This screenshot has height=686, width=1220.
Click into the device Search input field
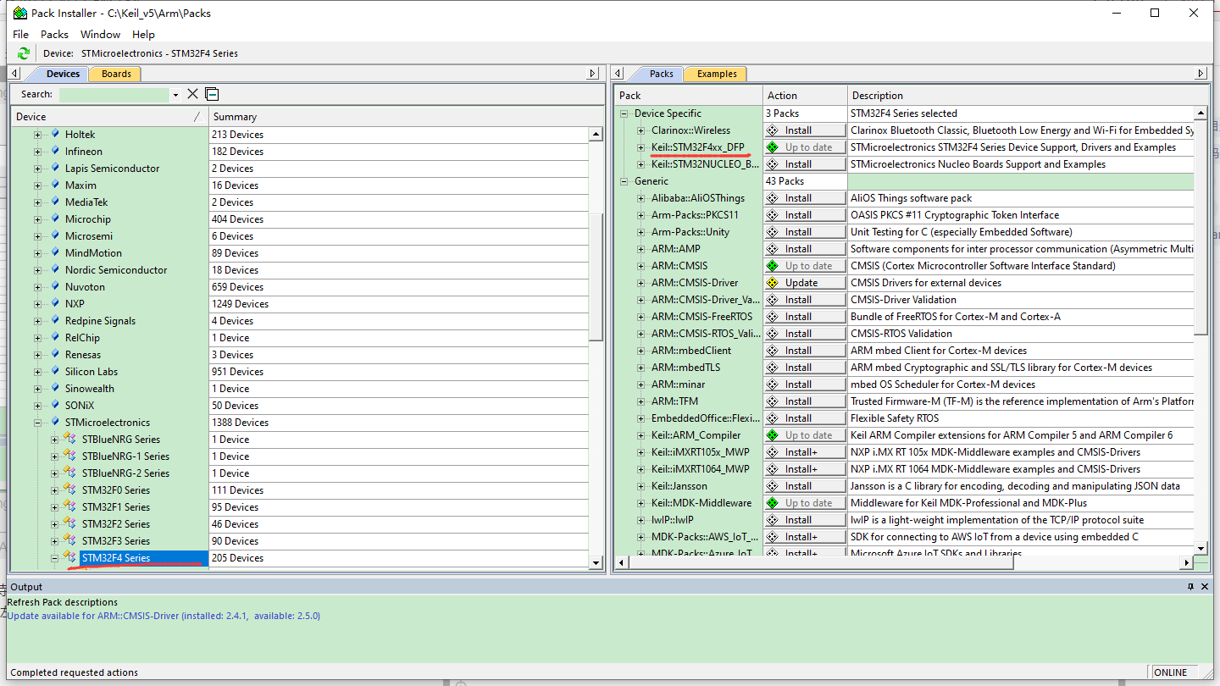coord(114,95)
